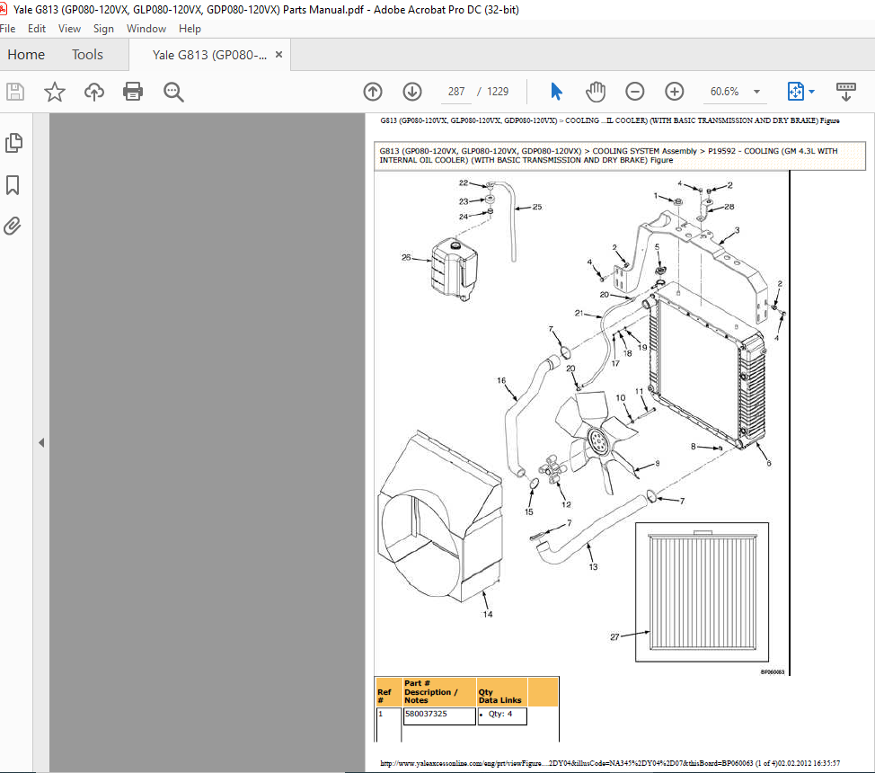
Task: Switch to the Tools tab
Action: coord(88,55)
